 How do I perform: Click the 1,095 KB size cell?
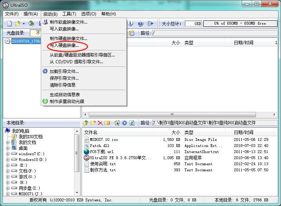coord(171,158)
